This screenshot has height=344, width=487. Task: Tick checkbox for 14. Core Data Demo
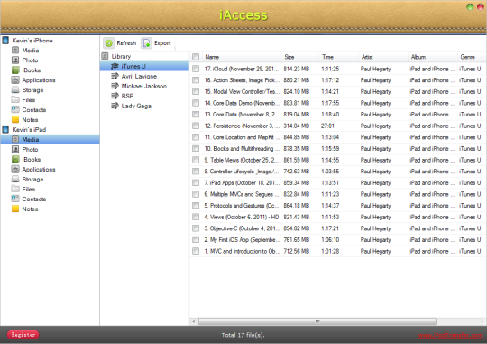tap(196, 103)
